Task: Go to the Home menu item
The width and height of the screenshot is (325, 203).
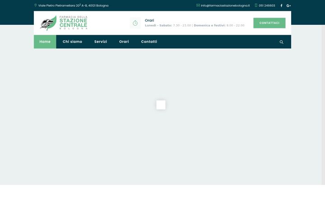Action: click(x=45, y=42)
